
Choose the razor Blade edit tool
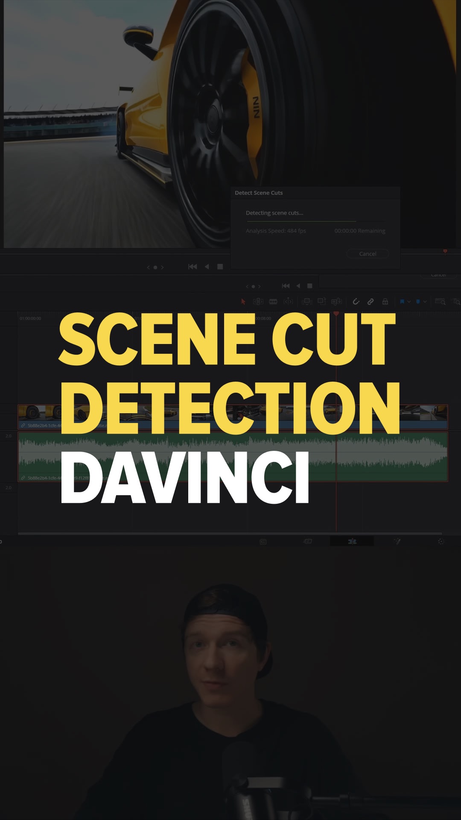[273, 302]
